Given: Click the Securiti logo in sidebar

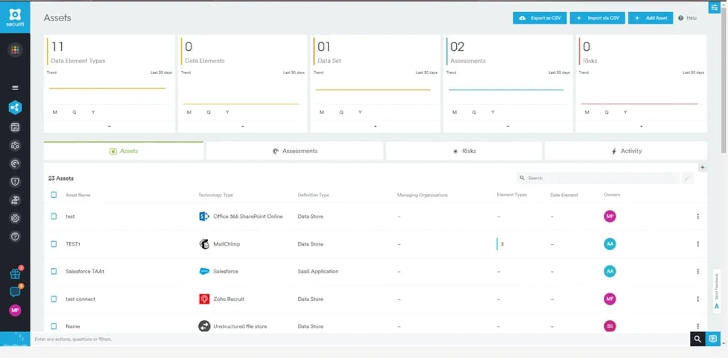Looking at the screenshot, I should point(15,16).
